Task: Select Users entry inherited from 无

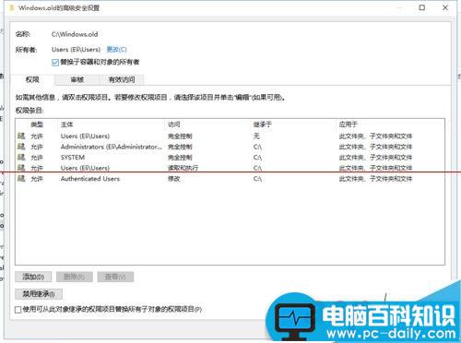Action: [230, 136]
